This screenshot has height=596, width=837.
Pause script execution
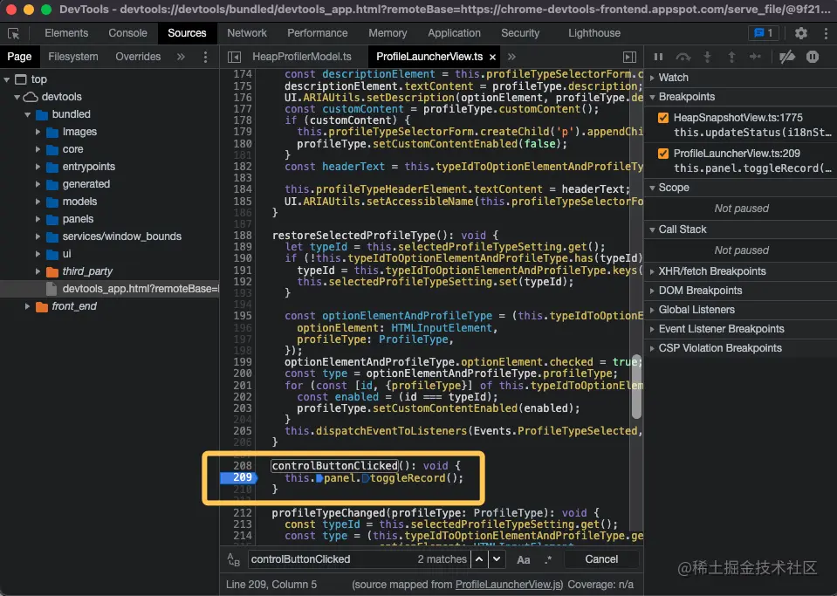(658, 57)
